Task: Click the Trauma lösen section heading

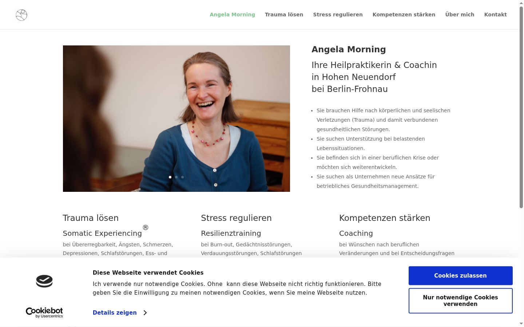Action: 91,218
